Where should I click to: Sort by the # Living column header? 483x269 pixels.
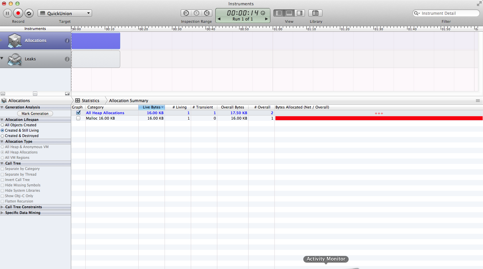(178, 107)
